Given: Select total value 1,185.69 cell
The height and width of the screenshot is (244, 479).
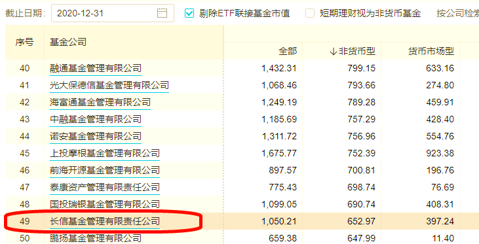Looking at the screenshot, I should [x=279, y=119].
